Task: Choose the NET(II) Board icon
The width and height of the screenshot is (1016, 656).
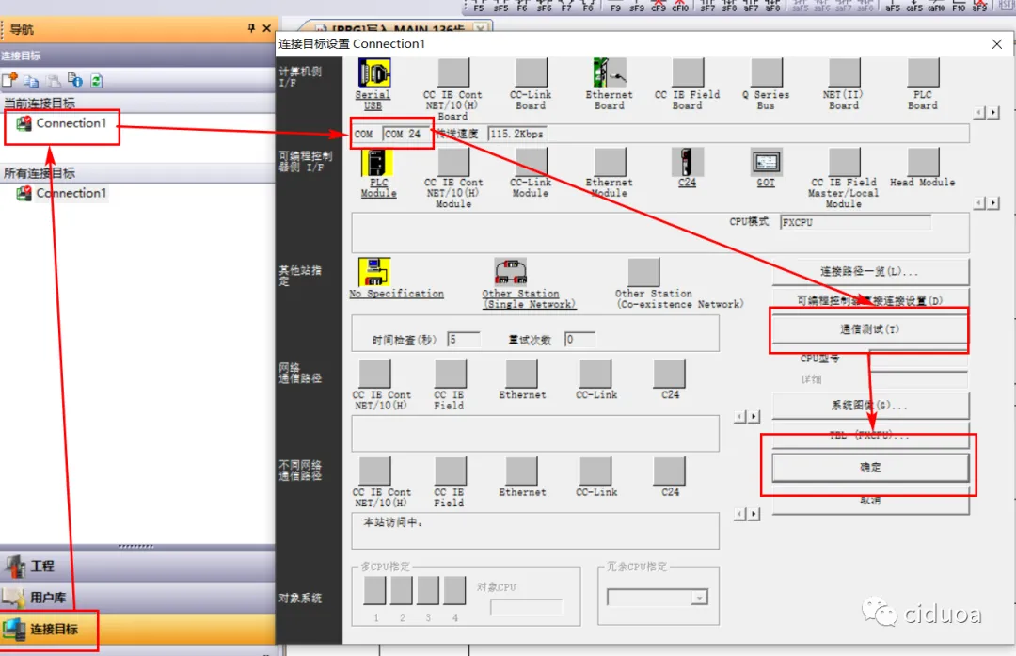Action: tap(844, 73)
